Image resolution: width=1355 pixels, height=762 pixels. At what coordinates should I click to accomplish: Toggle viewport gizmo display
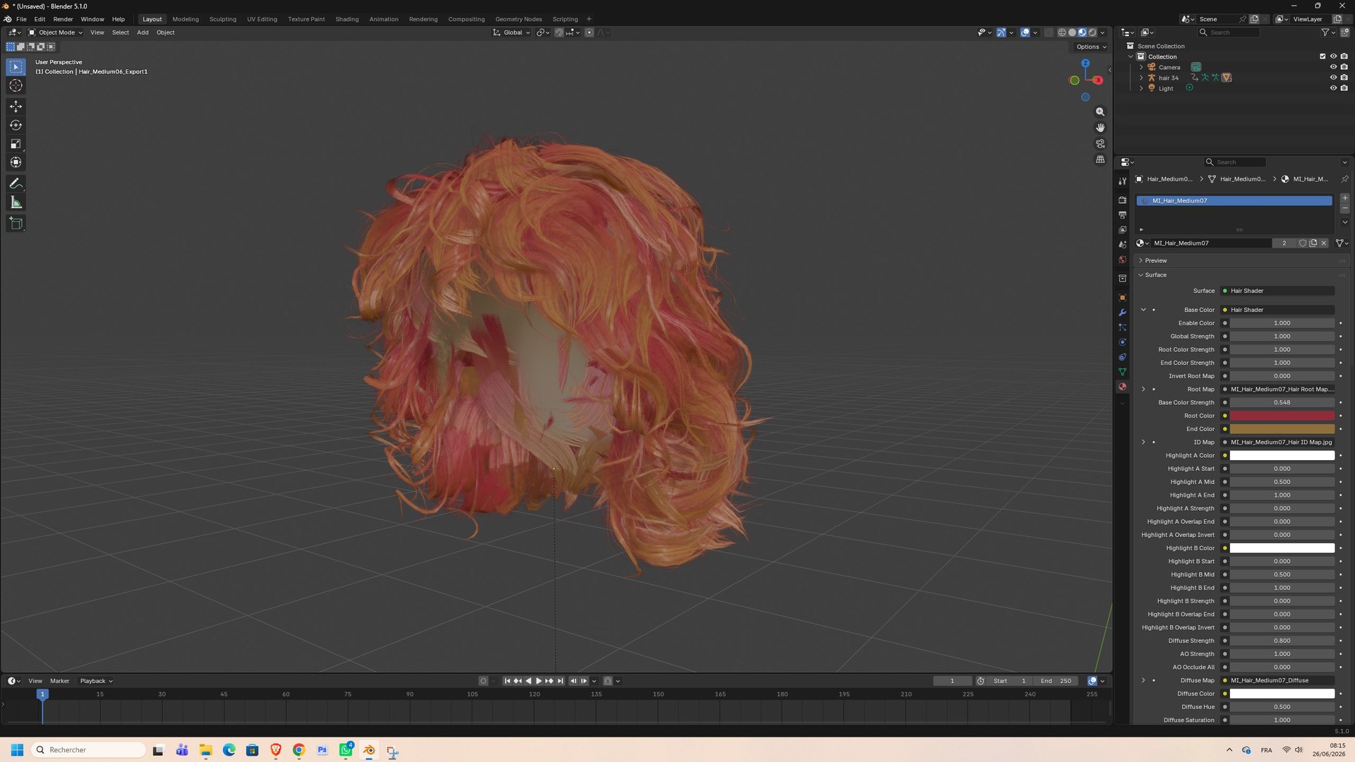point(1001,32)
